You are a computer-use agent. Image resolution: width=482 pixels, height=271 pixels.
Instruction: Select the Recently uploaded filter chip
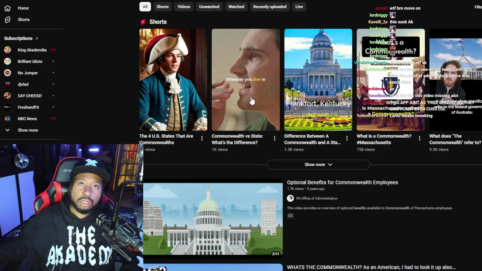click(270, 6)
